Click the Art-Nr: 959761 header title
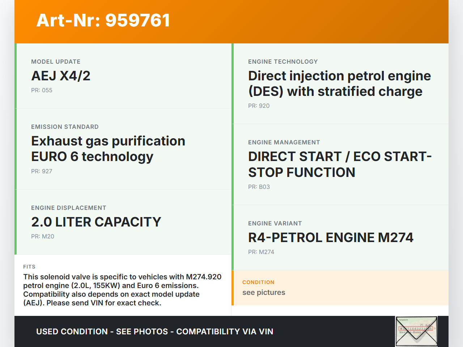Image resolution: width=463 pixels, height=347 pixels. point(103,20)
